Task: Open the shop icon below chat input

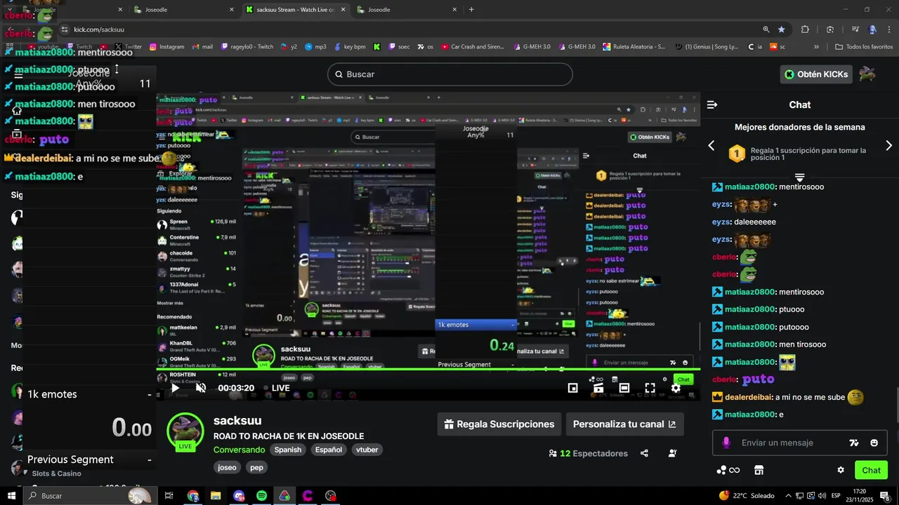Action: (759, 470)
